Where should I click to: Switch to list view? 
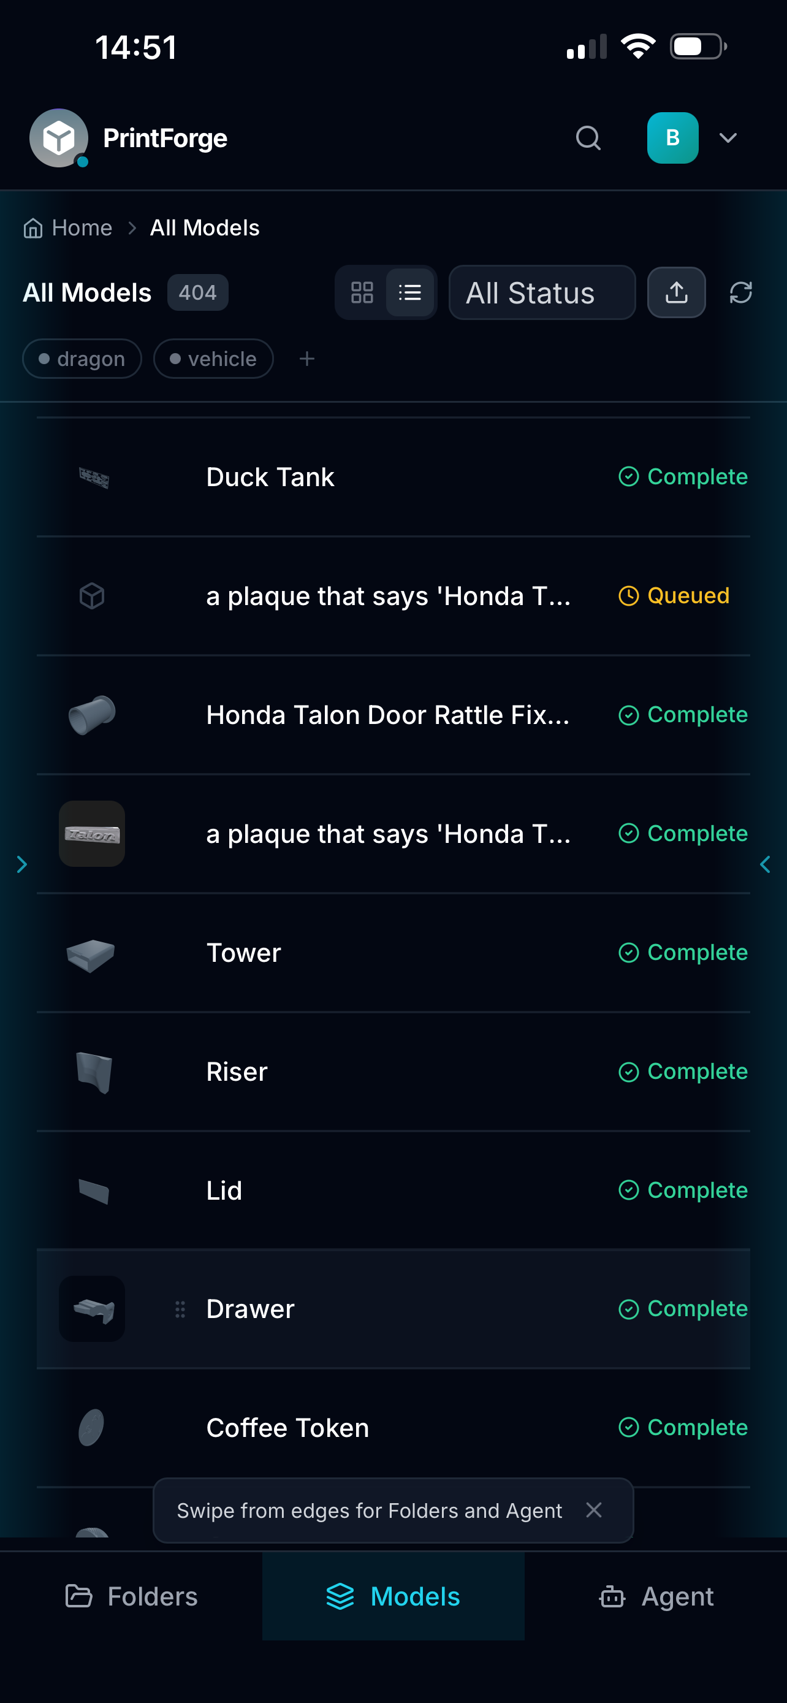coord(409,292)
